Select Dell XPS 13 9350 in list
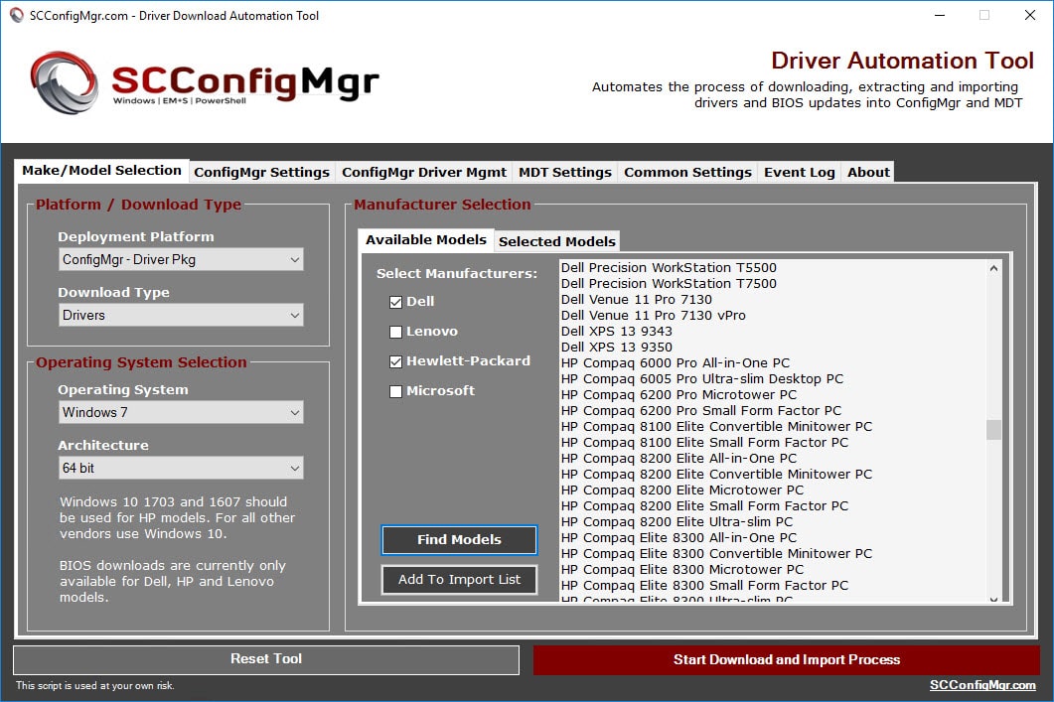The height and width of the screenshot is (702, 1054). coord(616,348)
